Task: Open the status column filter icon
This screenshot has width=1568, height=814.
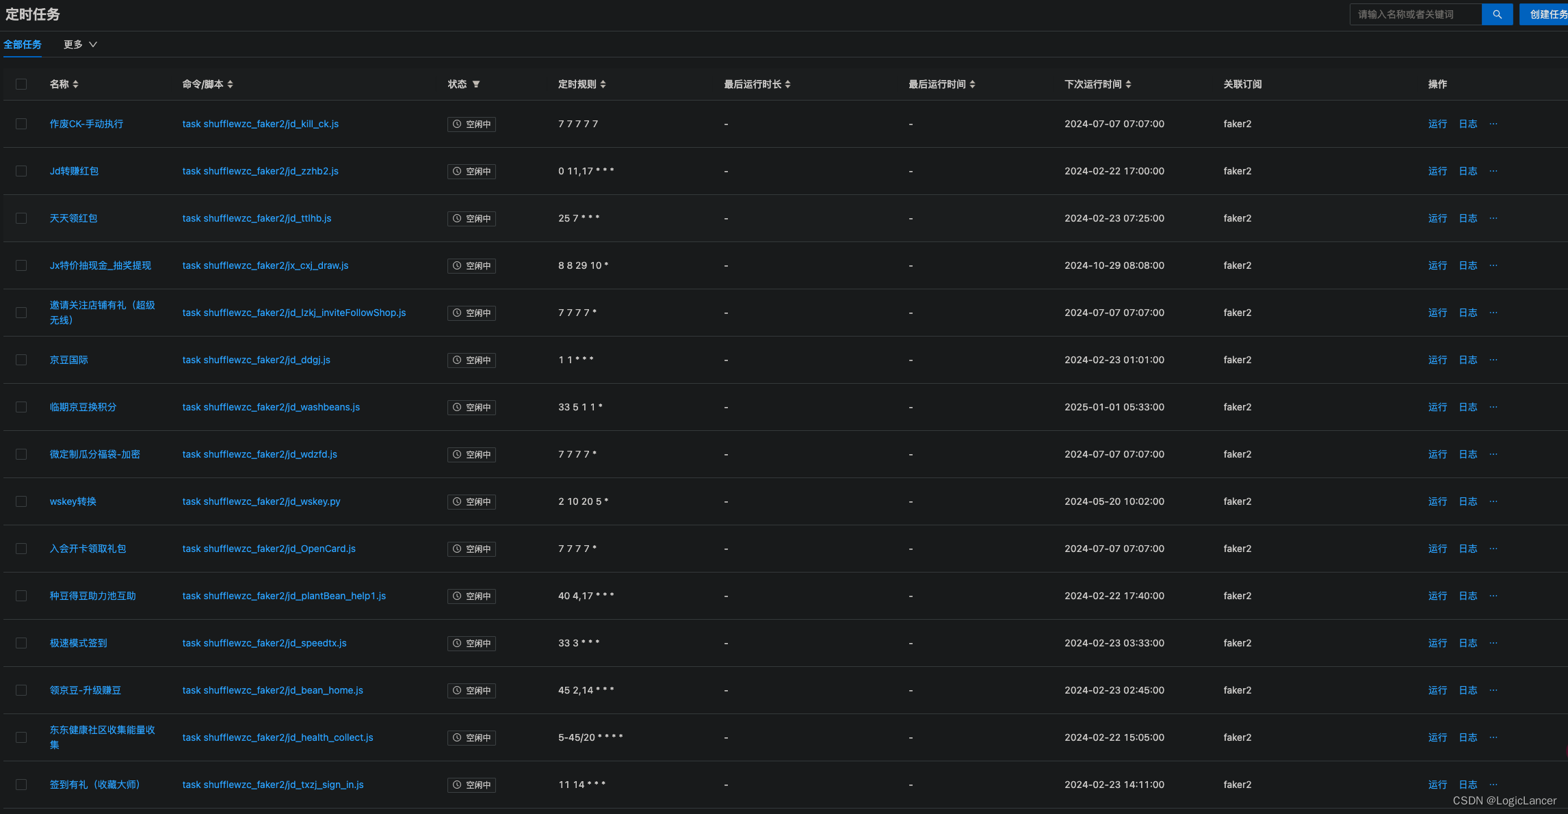Action: (476, 84)
